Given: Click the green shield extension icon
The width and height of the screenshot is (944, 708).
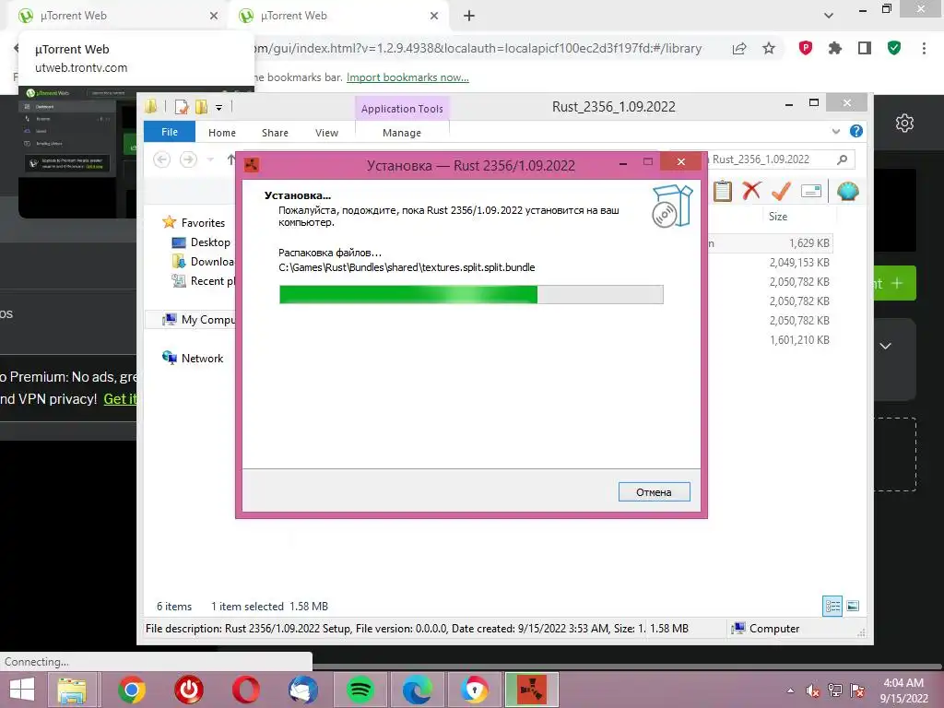Looking at the screenshot, I should pyautogui.click(x=894, y=48).
